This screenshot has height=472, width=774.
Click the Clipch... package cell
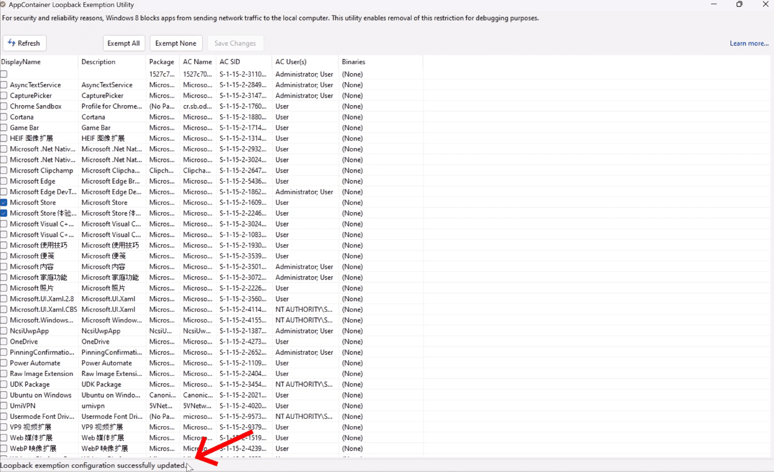tap(161, 170)
